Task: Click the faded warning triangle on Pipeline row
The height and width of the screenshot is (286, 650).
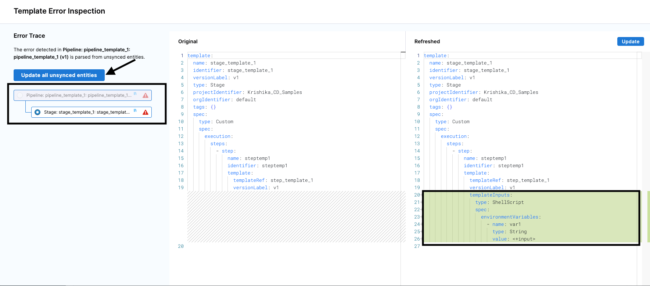Action: pos(146,95)
